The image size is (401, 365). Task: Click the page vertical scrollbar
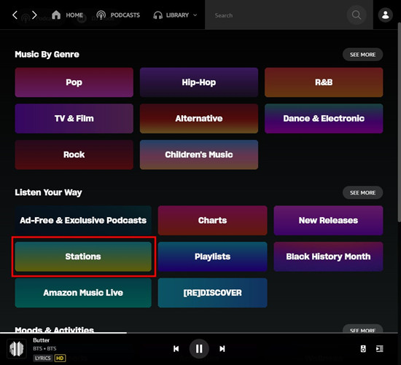[x=400, y=122]
